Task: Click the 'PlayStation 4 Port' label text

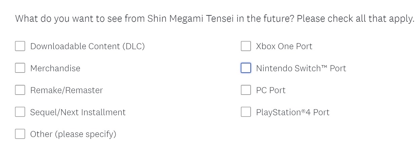Action: (x=293, y=112)
